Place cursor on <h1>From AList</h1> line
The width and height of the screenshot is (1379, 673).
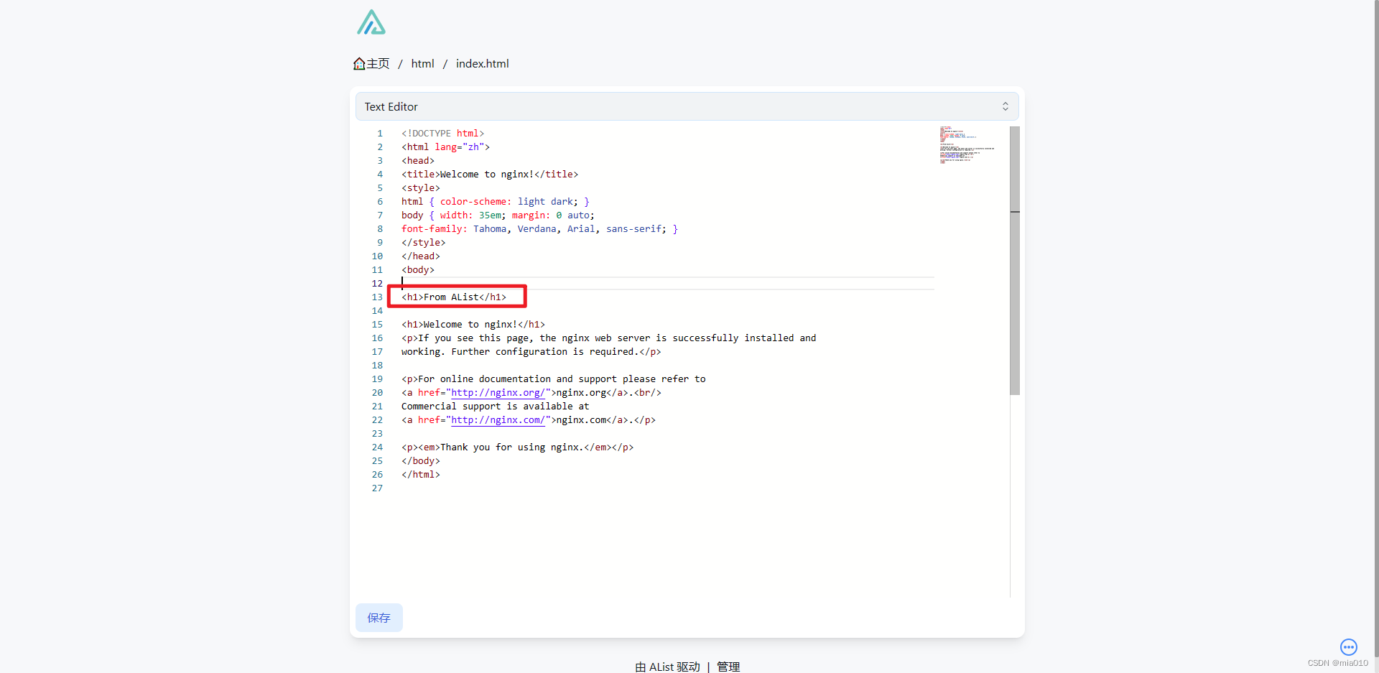coord(454,297)
